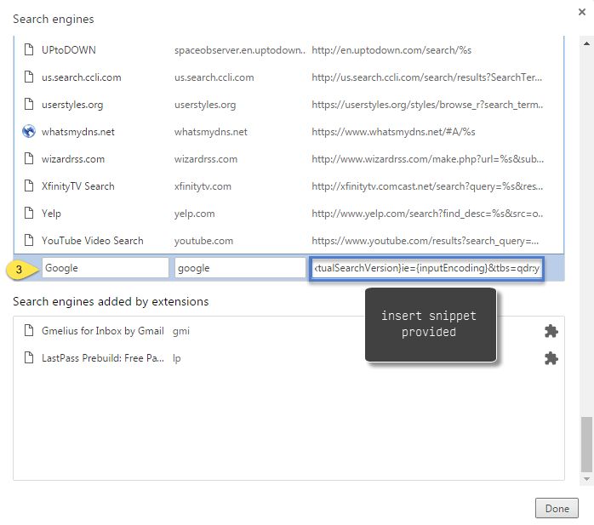Select the whatsmydns.net engine name
Viewport: 594px width, 525px height.
(78, 132)
